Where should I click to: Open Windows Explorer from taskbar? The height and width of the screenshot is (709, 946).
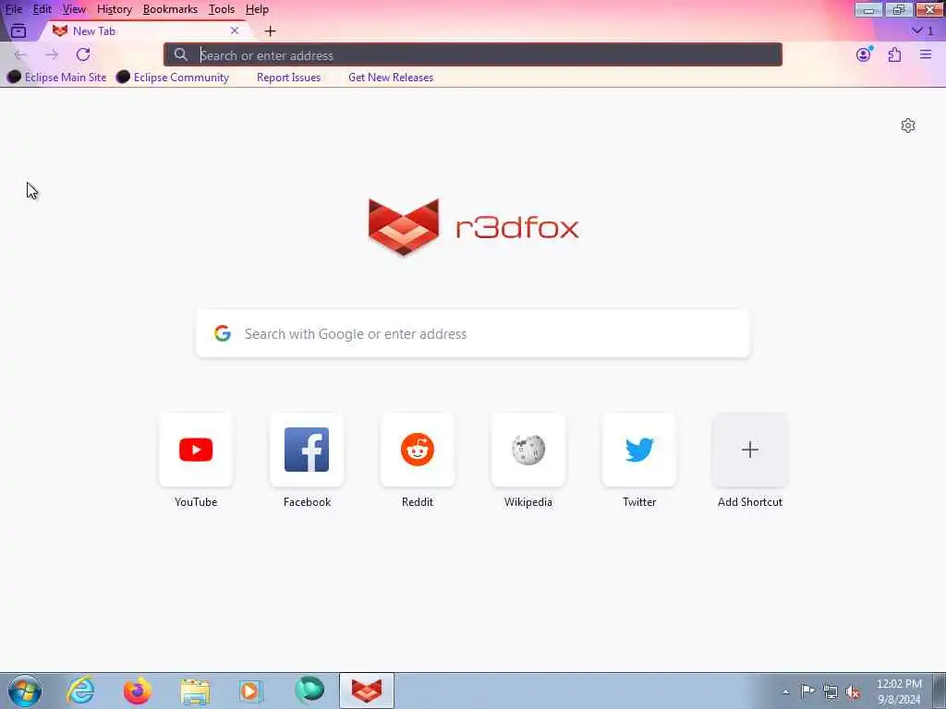195,691
